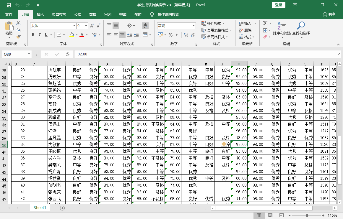Click the Redo arrow icon
This screenshot has width=343, height=219.
pos(27,5)
